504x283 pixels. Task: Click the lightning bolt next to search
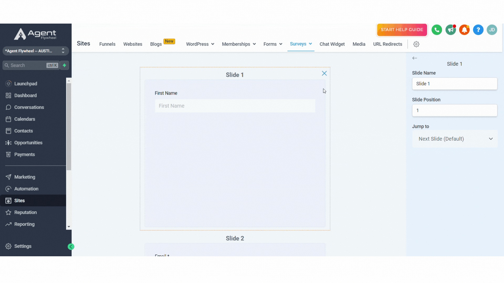click(x=64, y=65)
